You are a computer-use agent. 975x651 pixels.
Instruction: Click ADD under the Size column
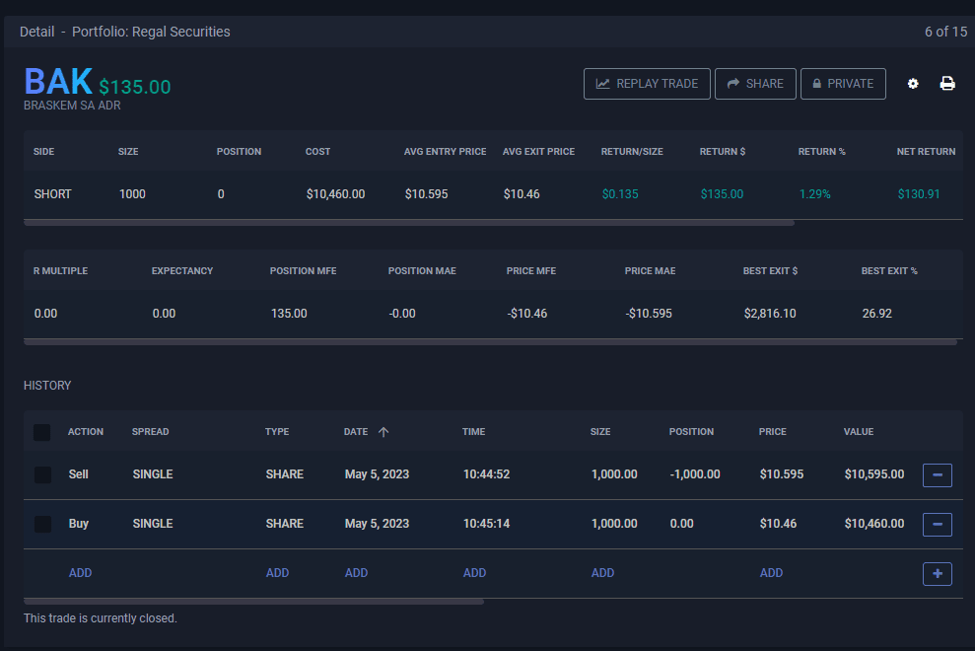pyautogui.click(x=602, y=573)
